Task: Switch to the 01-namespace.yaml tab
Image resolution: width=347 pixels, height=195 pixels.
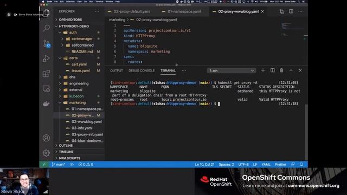Action: coord(184,11)
